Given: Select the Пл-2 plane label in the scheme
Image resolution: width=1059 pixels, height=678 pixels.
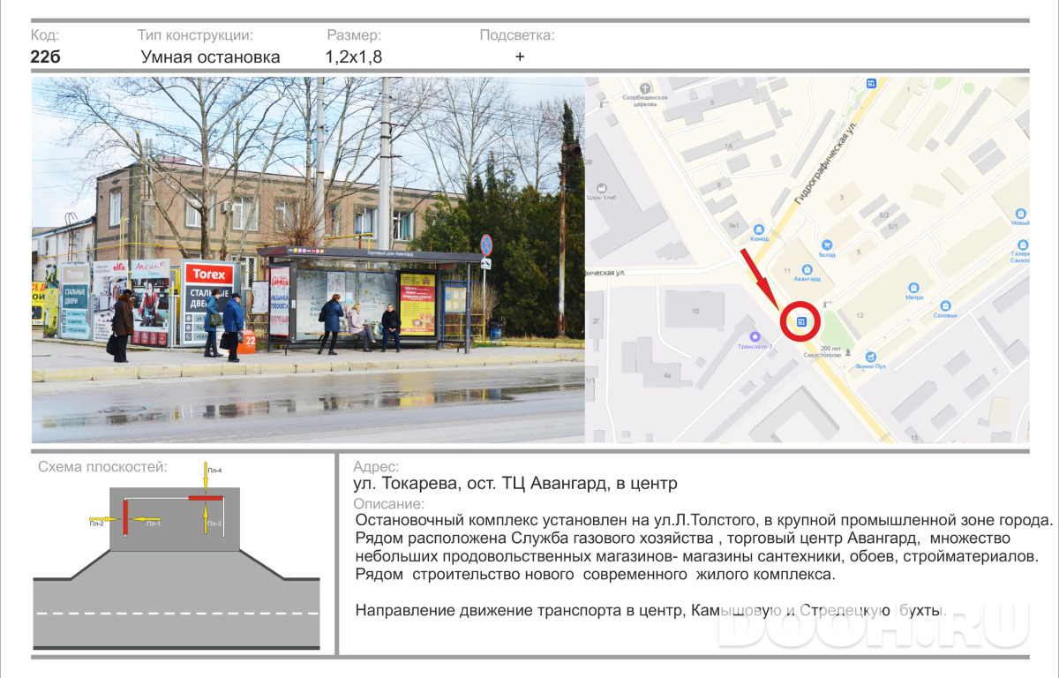Looking at the screenshot, I should [97, 524].
